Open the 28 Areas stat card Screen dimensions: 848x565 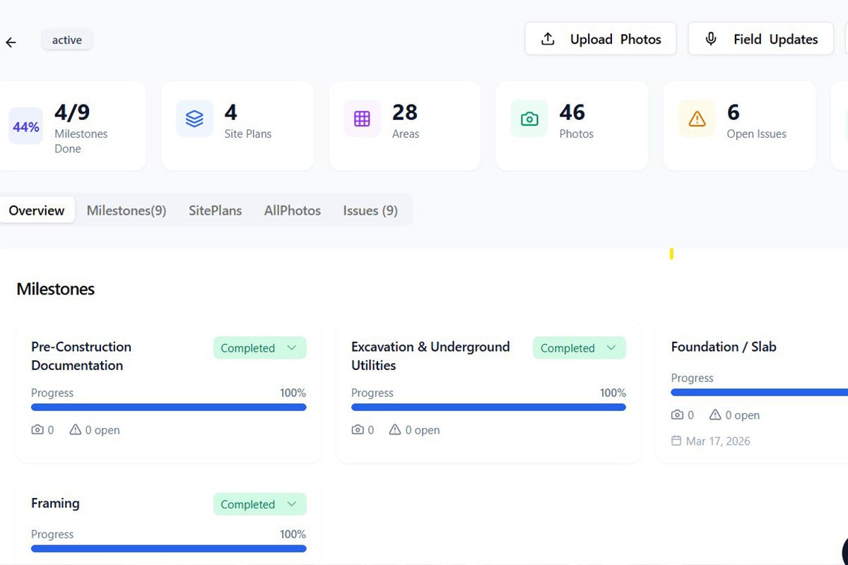tap(405, 126)
